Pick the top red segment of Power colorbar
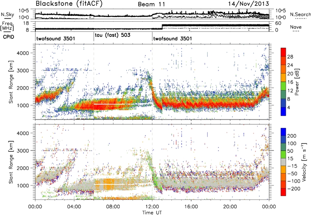Viewport: 311px width, 215px height. click(283, 52)
